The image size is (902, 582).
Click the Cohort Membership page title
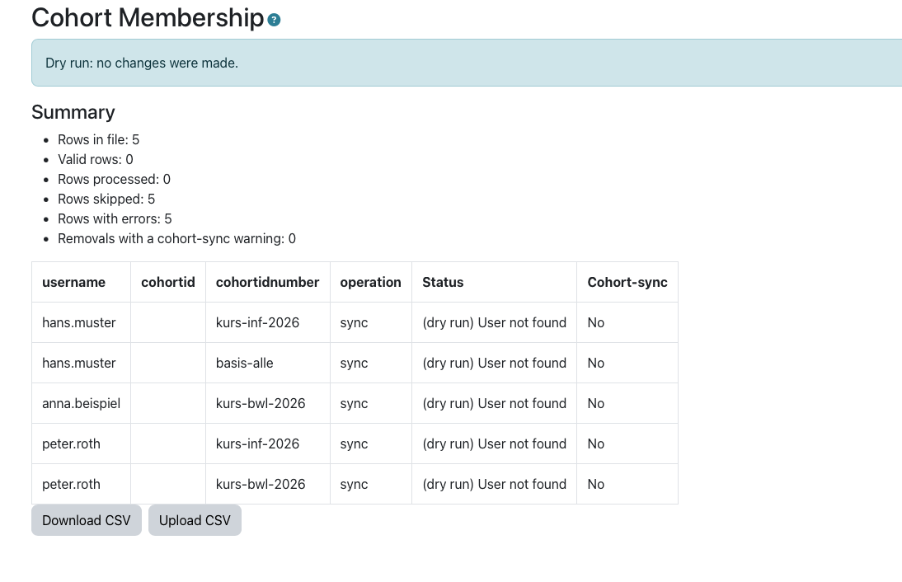click(x=148, y=18)
